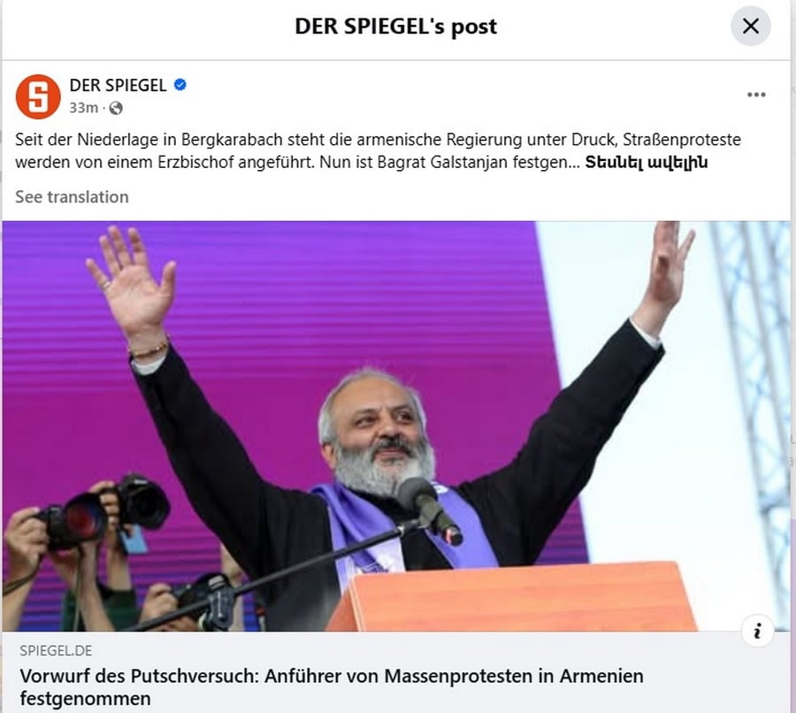Click the orange DER SPIEGEL logo avatar

38,96
